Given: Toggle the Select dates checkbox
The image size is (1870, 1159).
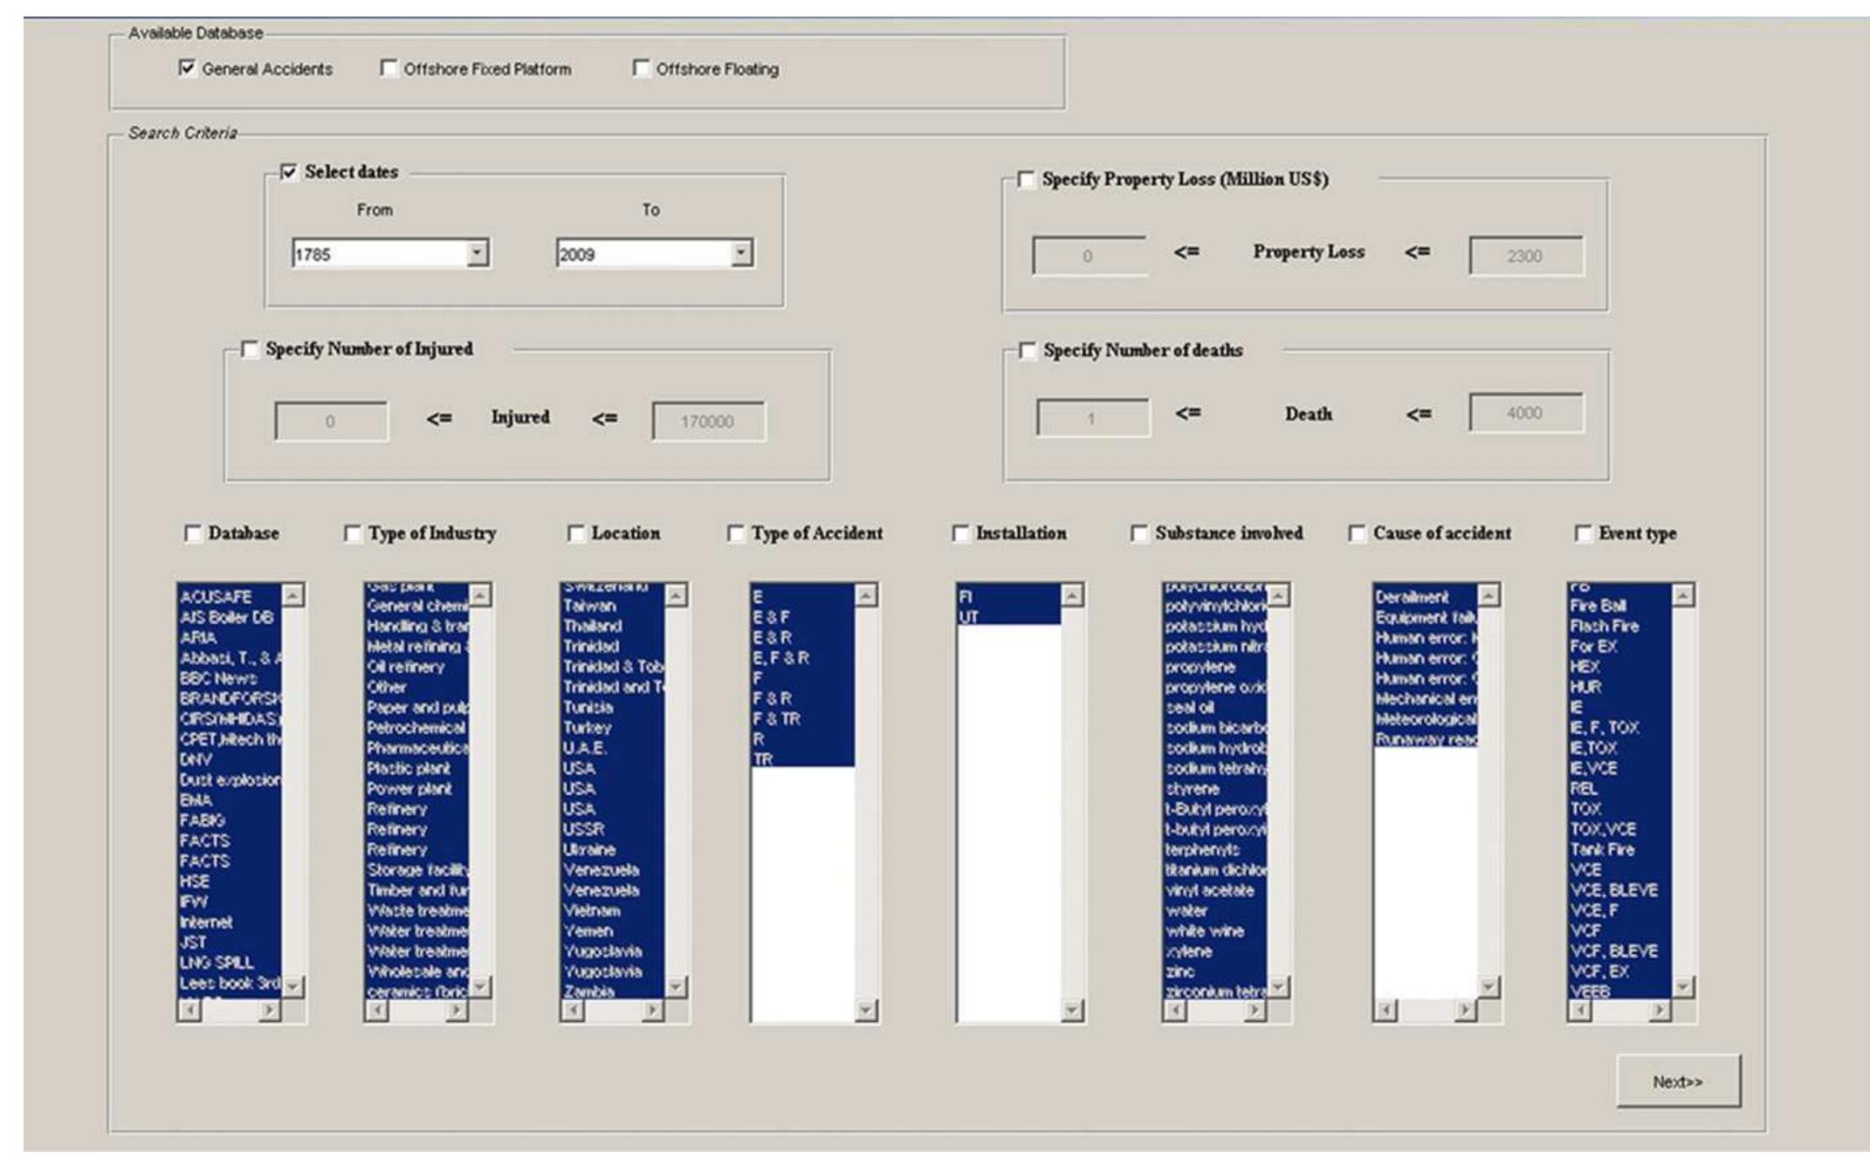Looking at the screenshot, I should pos(289,172).
